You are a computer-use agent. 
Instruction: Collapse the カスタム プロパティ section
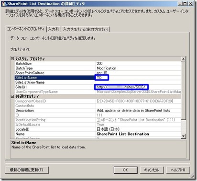click(x=12, y=59)
